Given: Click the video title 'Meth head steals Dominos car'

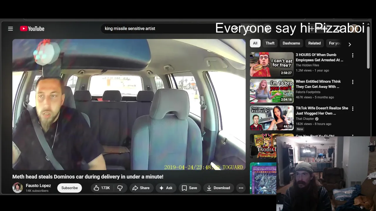Looking at the screenshot, I should tap(88, 177).
